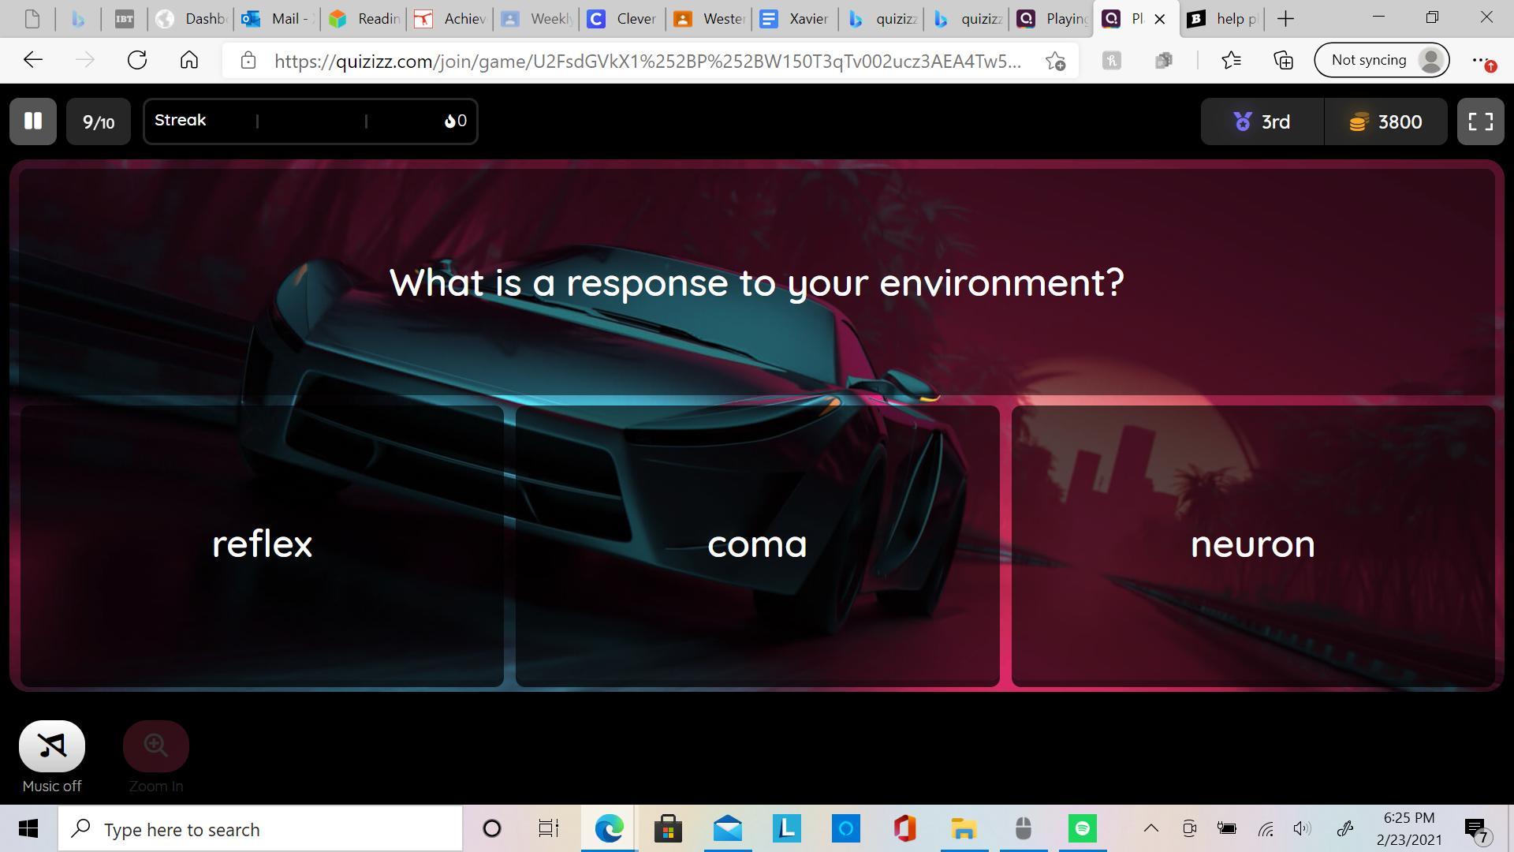Select the answer "reflex"
The height and width of the screenshot is (852, 1514).
262,545
